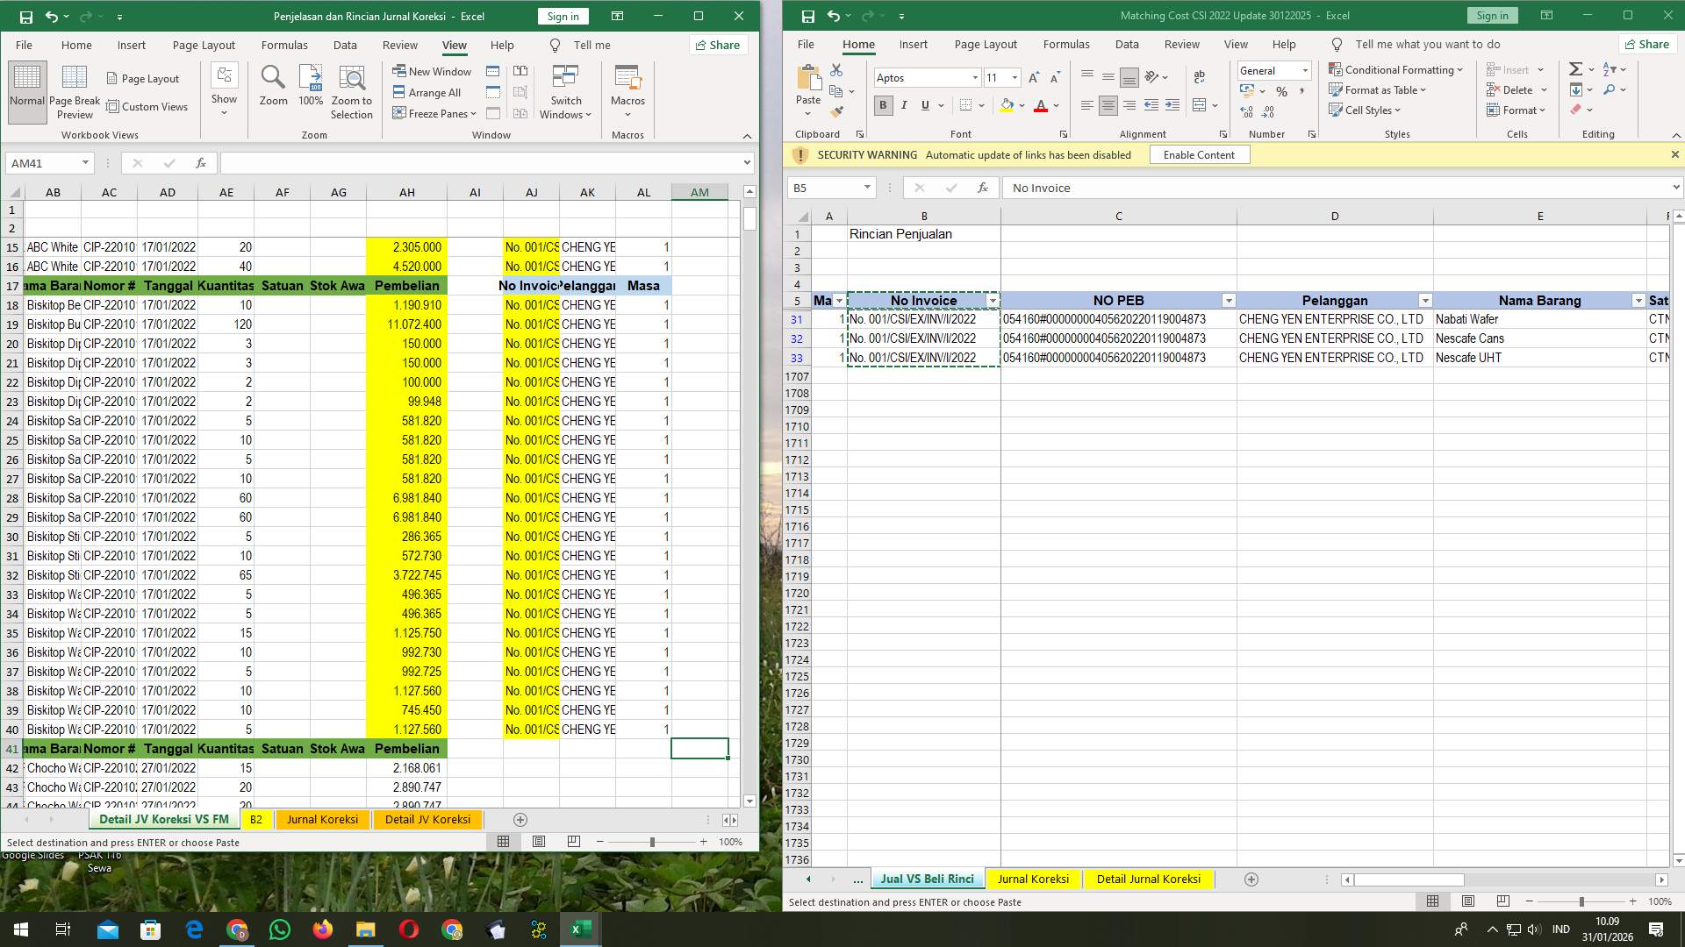Viewport: 1685px width, 947px height.
Task: Open the font size dropdown showing 11
Action: tap(1015, 77)
